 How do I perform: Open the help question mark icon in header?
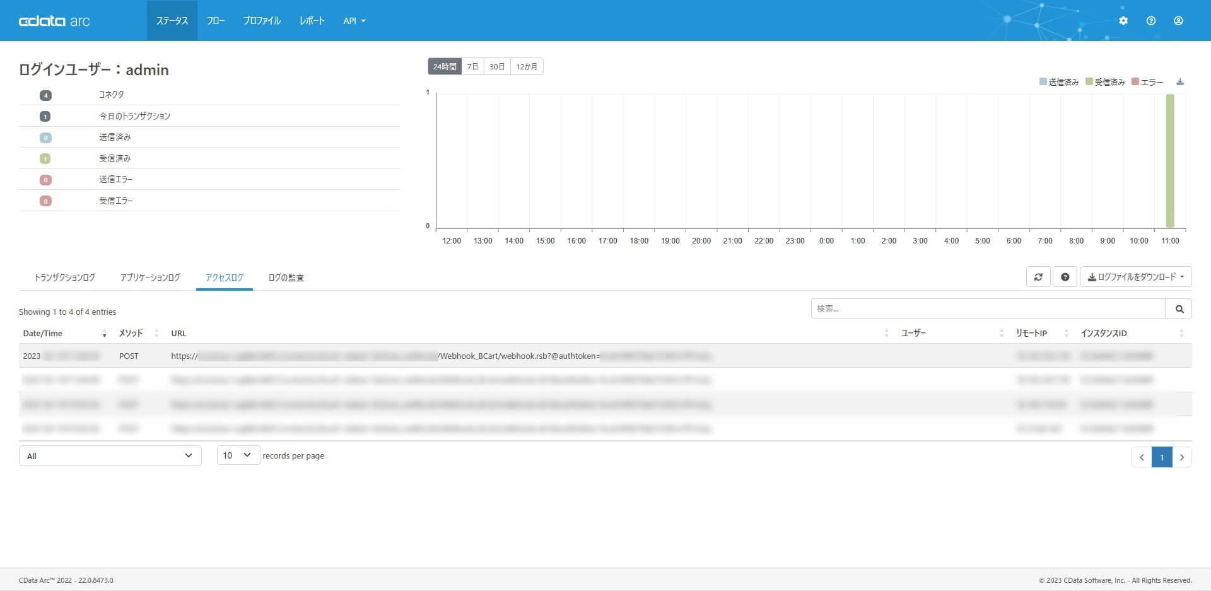tap(1151, 21)
